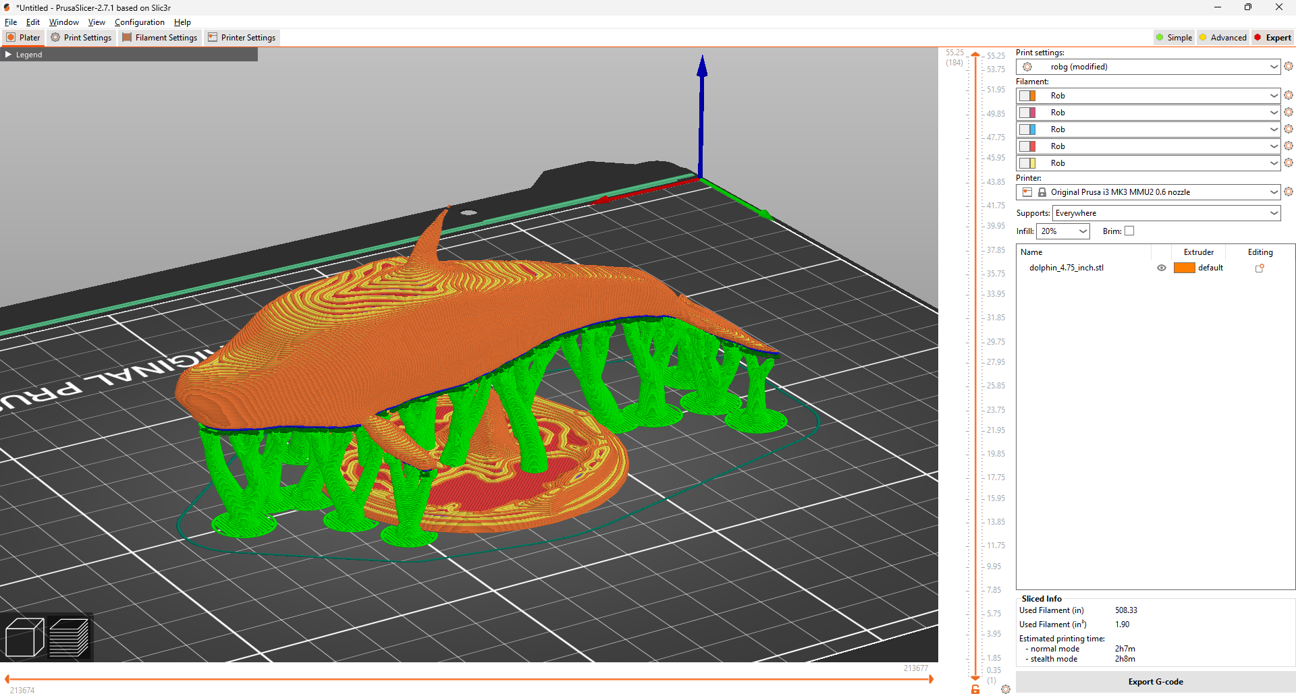The height and width of the screenshot is (696, 1296).
Task: Enable the Brim checkbox
Action: [x=1129, y=231]
